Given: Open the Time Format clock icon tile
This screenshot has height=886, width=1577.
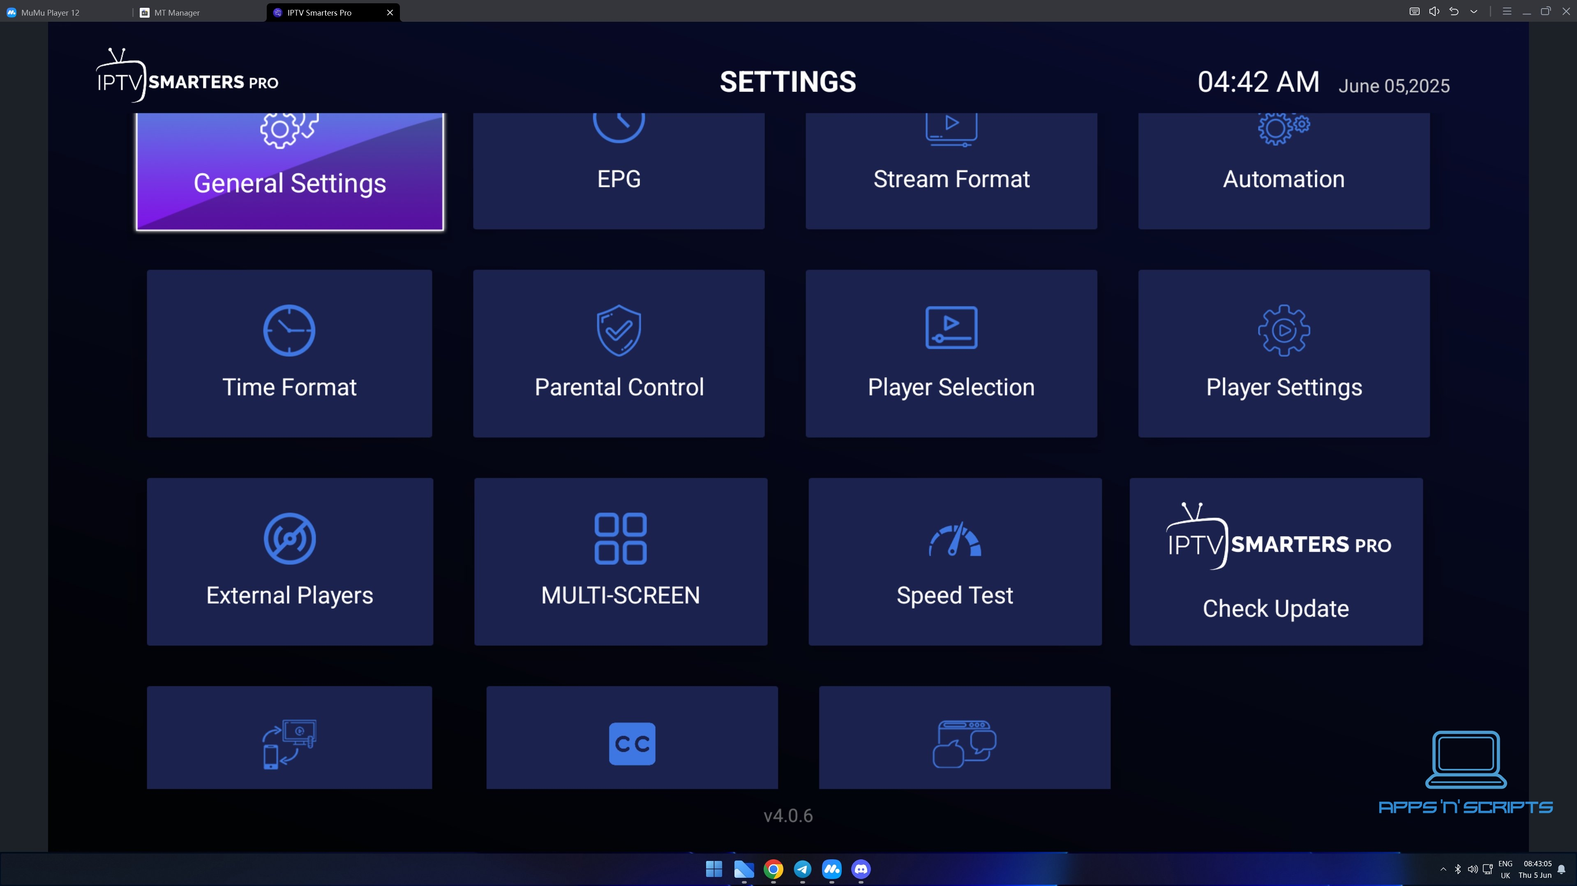Looking at the screenshot, I should (x=289, y=353).
